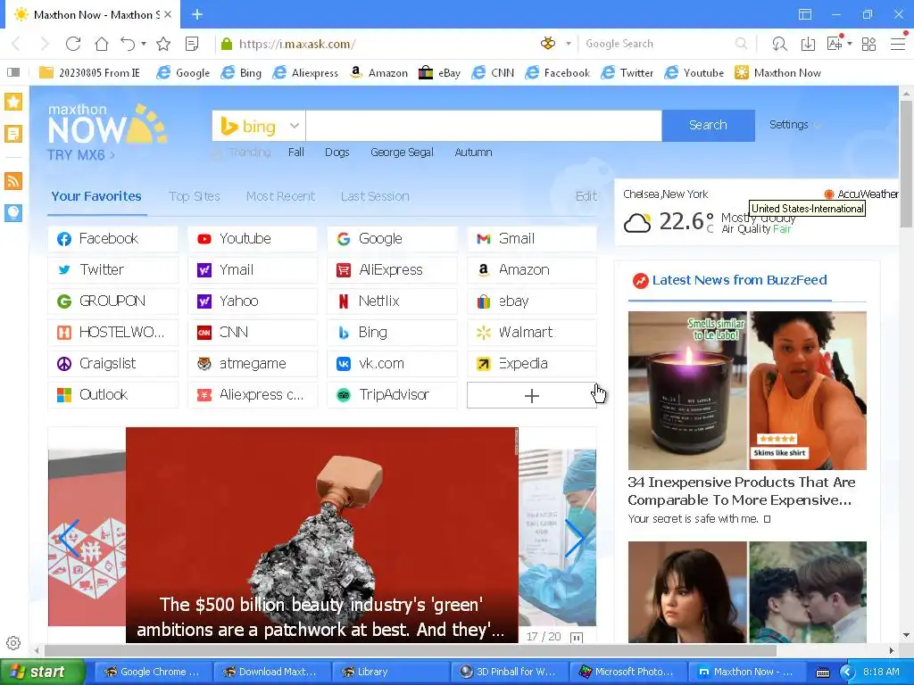Show previous news slide arrow
The image size is (914, 685).
(x=70, y=538)
